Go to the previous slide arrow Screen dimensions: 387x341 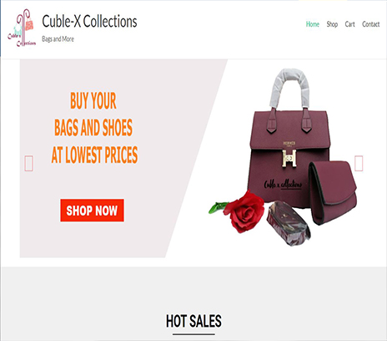(x=29, y=163)
